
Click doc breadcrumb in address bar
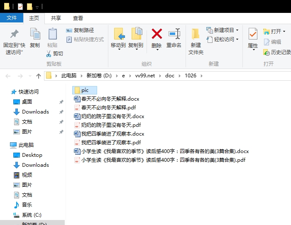click(x=170, y=76)
